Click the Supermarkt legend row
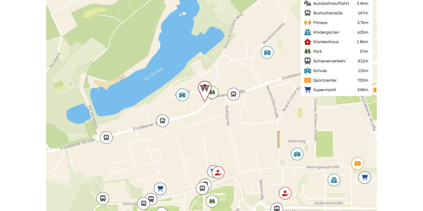 [336, 90]
